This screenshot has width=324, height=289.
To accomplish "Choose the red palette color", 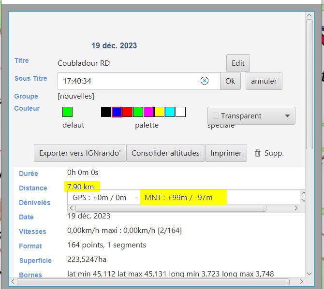I will 127,112.
